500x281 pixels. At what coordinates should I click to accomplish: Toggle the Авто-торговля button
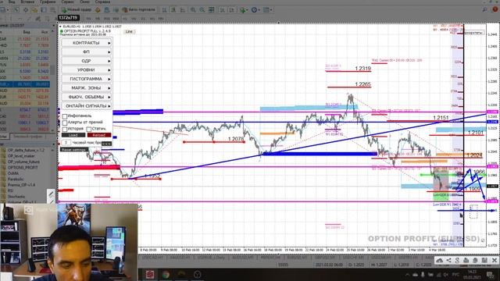click(139, 10)
